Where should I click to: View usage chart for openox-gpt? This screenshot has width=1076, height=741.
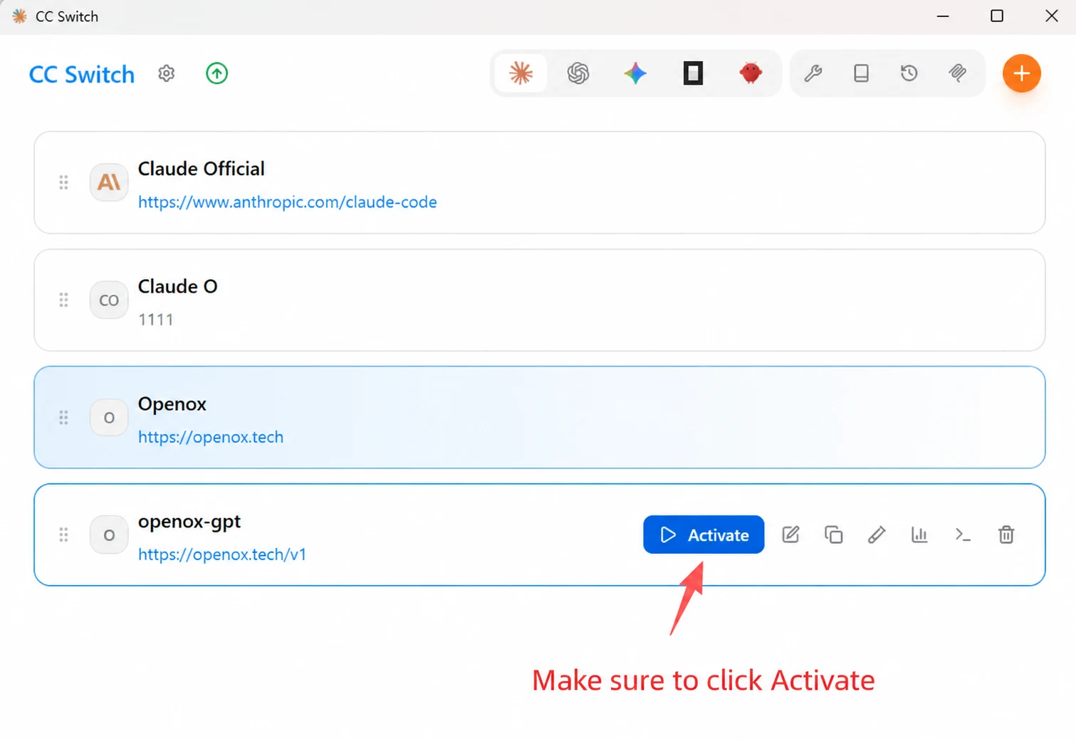pyautogui.click(x=919, y=535)
